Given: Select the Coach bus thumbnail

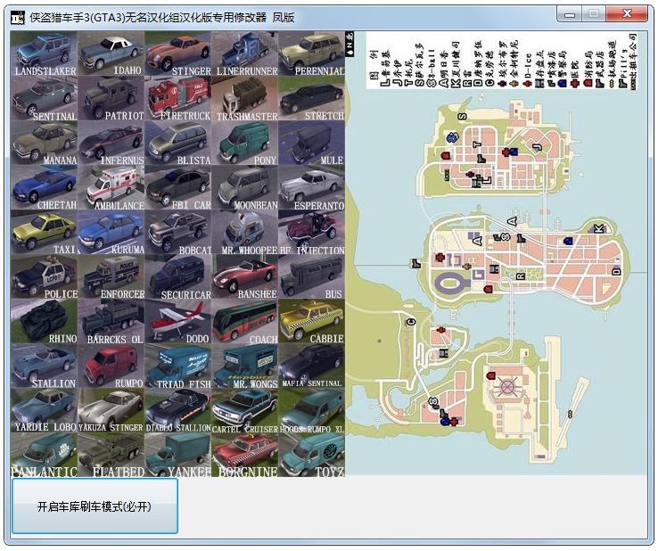Looking at the screenshot, I should pyautogui.click(x=244, y=321).
